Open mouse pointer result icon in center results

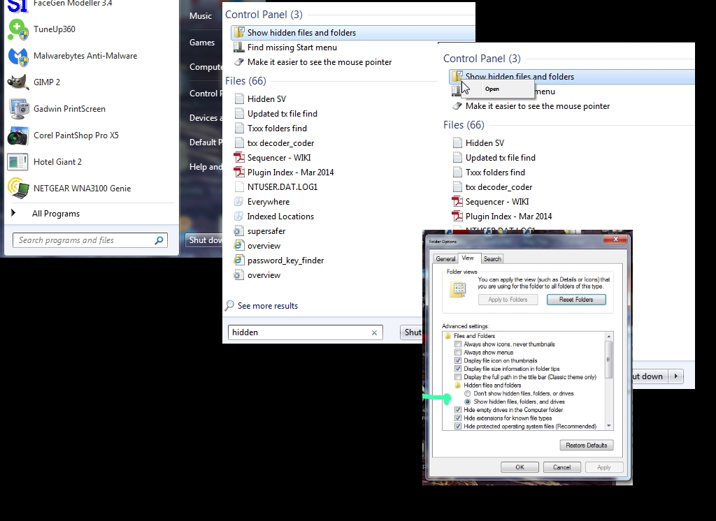239,62
